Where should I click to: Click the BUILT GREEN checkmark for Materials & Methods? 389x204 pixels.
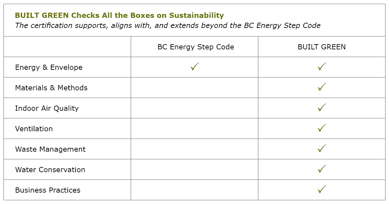(322, 87)
